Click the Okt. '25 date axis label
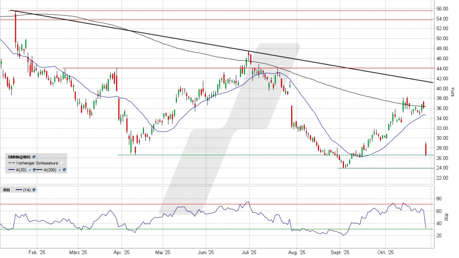 coord(385,252)
